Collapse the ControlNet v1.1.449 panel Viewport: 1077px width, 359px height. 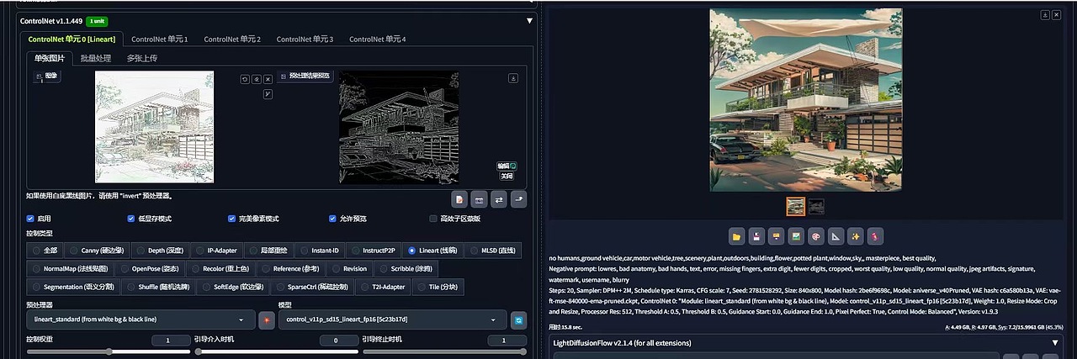529,21
